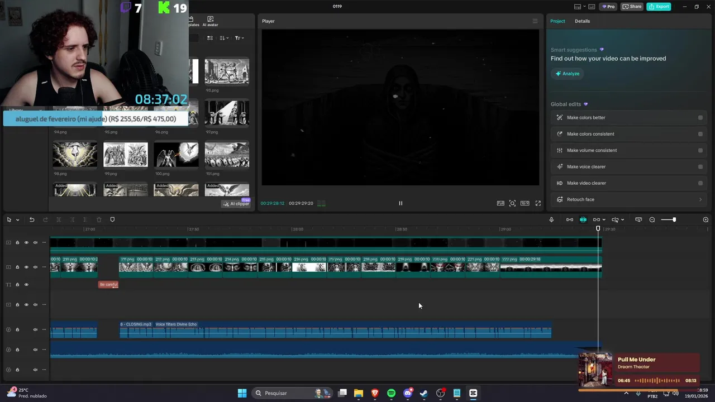715x402 pixels.
Task: Open Discord from the taskbar
Action: coord(408,393)
